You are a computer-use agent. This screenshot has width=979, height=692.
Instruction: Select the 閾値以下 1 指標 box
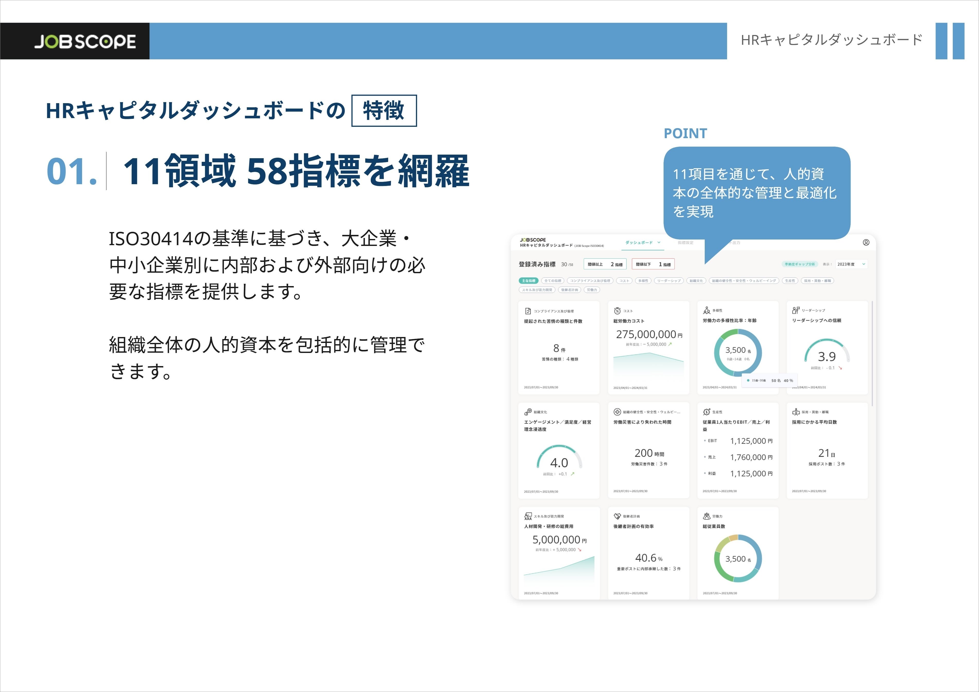[x=653, y=264]
